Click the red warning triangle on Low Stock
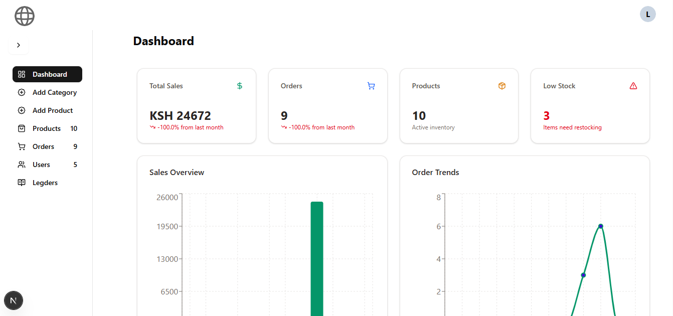The width and height of the screenshot is (673, 316). point(633,86)
